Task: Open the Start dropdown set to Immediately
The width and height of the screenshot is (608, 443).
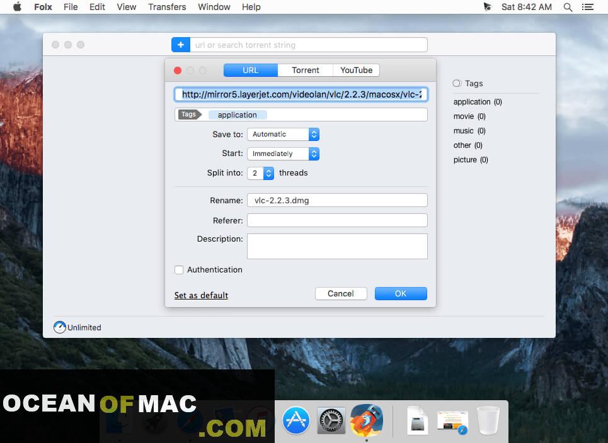Action: click(283, 154)
